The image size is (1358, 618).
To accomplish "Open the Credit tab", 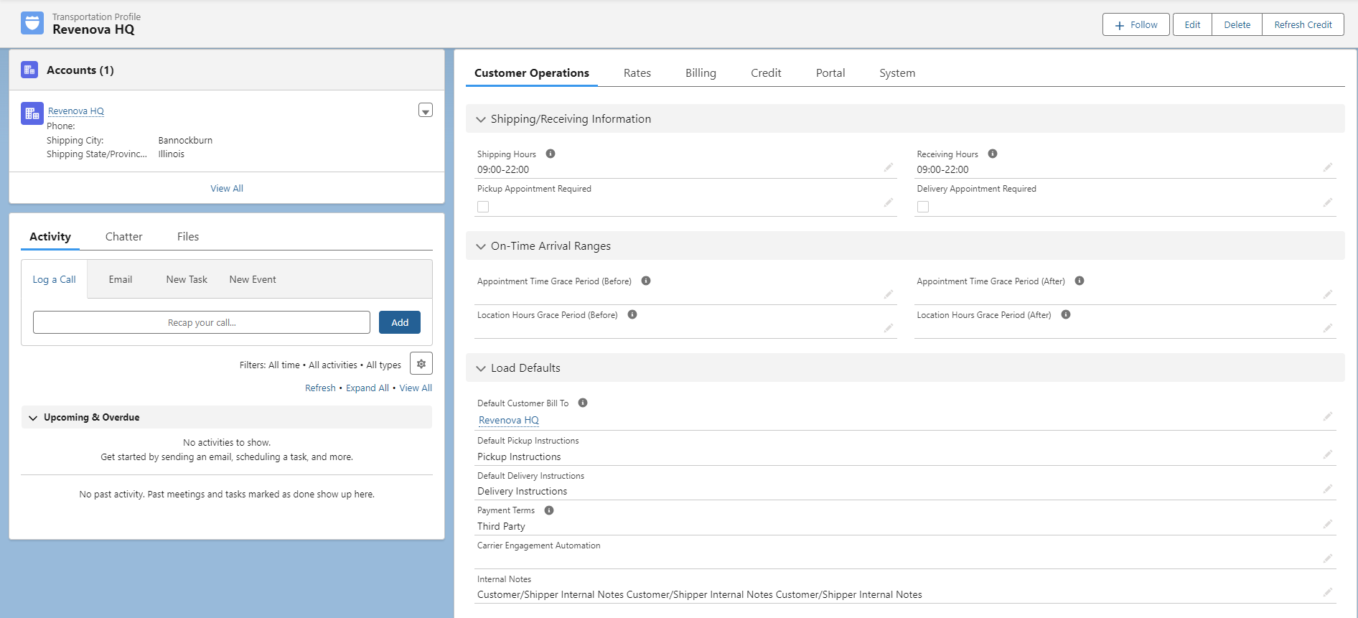I will click(766, 73).
